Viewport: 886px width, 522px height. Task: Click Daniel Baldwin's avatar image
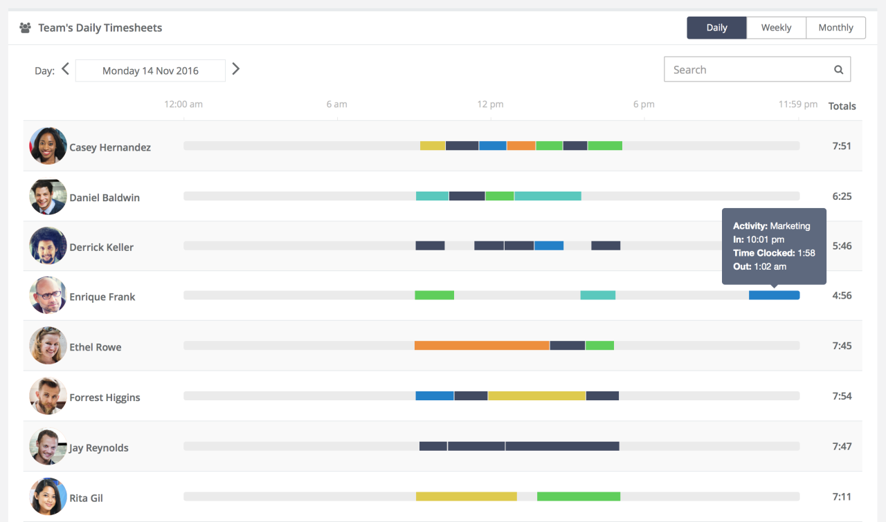click(x=47, y=196)
